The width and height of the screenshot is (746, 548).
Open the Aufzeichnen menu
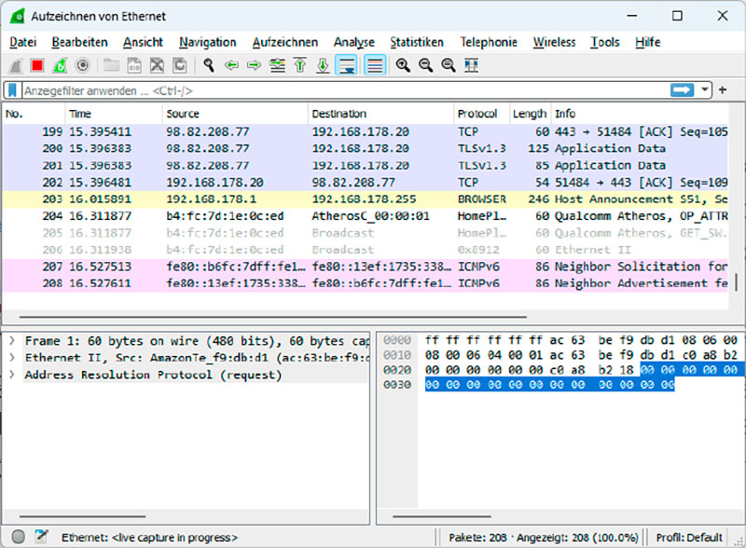285,42
